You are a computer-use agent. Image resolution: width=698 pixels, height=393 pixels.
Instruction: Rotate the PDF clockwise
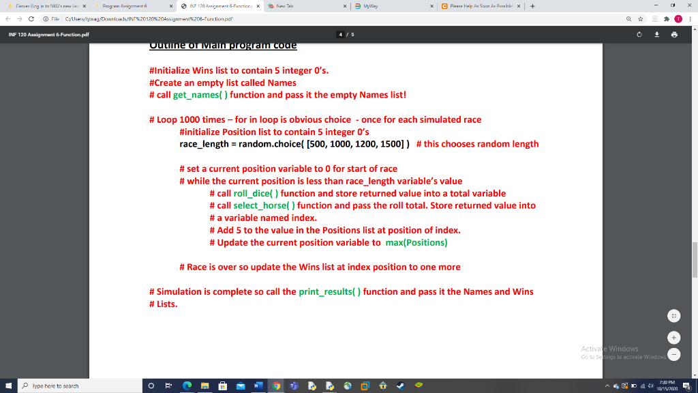click(639, 34)
